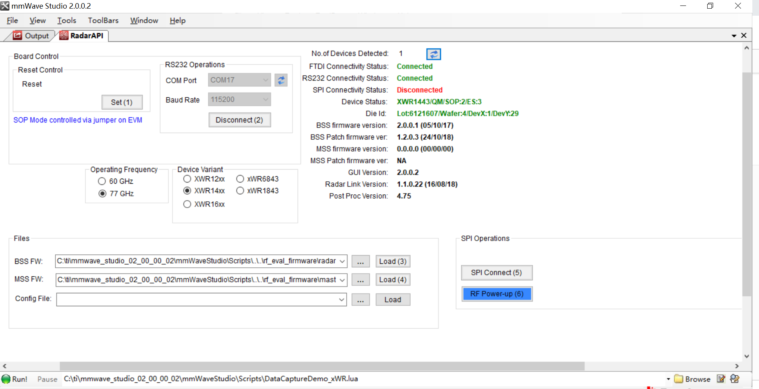Browse for MSS FW file with ellipsis button
The image size is (759, 389).
(x=360, y=280)
